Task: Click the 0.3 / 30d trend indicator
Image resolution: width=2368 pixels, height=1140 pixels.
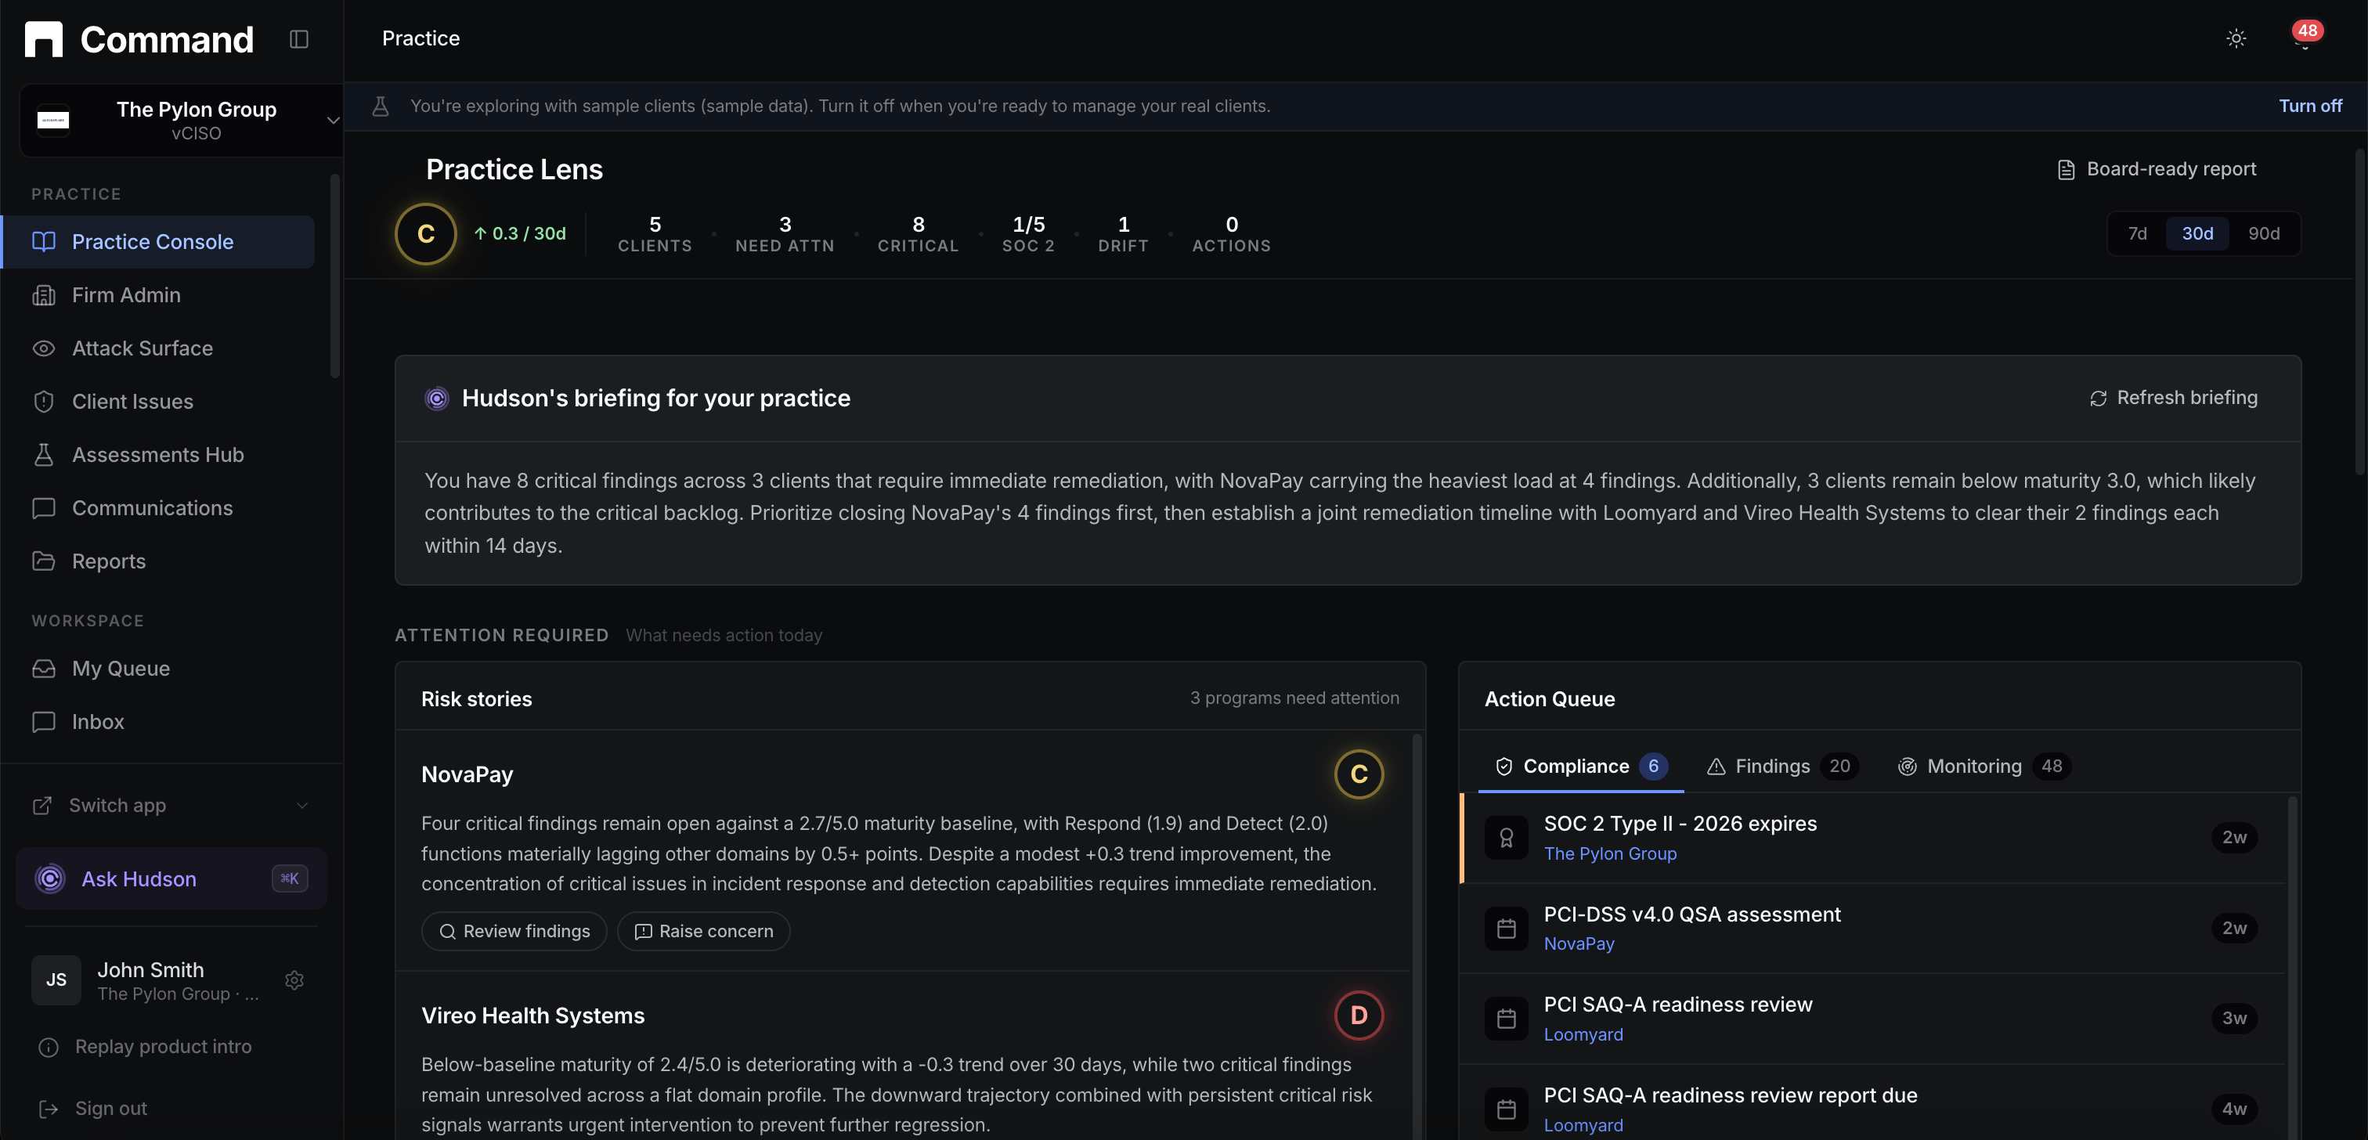Action: 519,233
